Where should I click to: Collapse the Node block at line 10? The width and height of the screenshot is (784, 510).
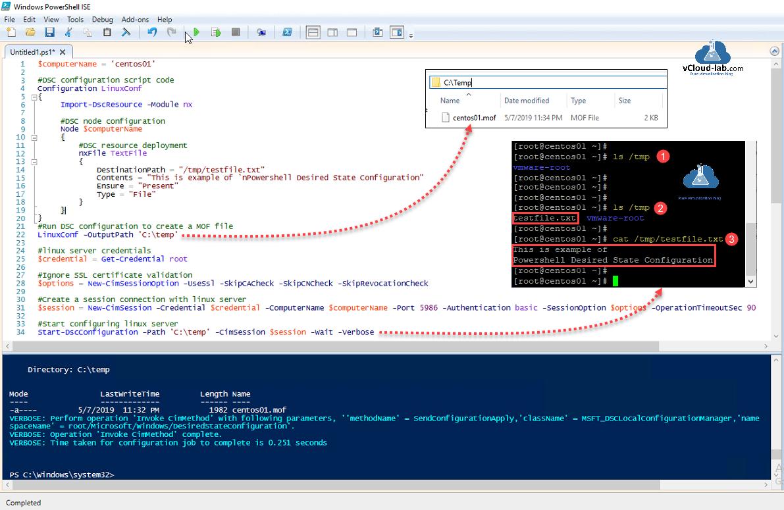click(x=34, y=137)
